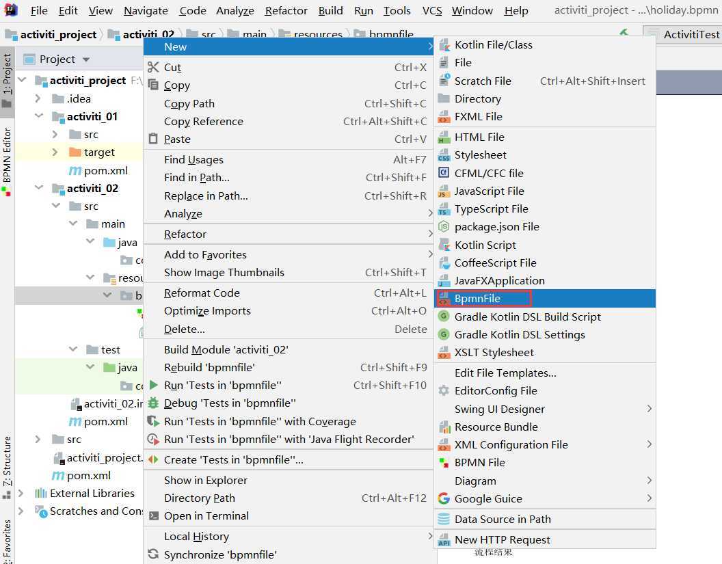Image resolution: width=722 pixels, height=564 pixels.
Task: Choose Copy Path menu entry
Action: tap(289, 104)
